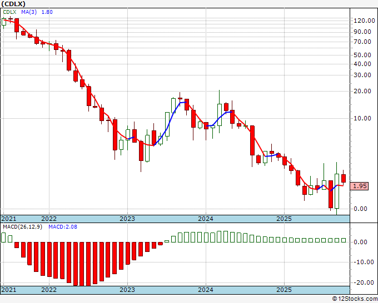Click the MACD:2.08 value label
The image size is (378, 303).
point(63,227)
